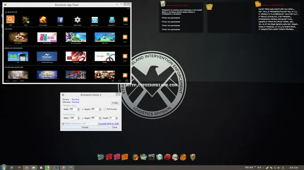
Task: Open the red folder dock icon
Action: tap(109, 157)
